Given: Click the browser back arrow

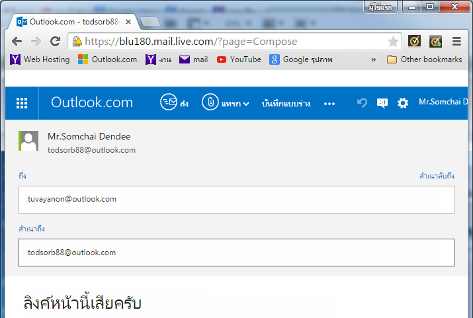Looking at the screenshot, I should (17, 41).
